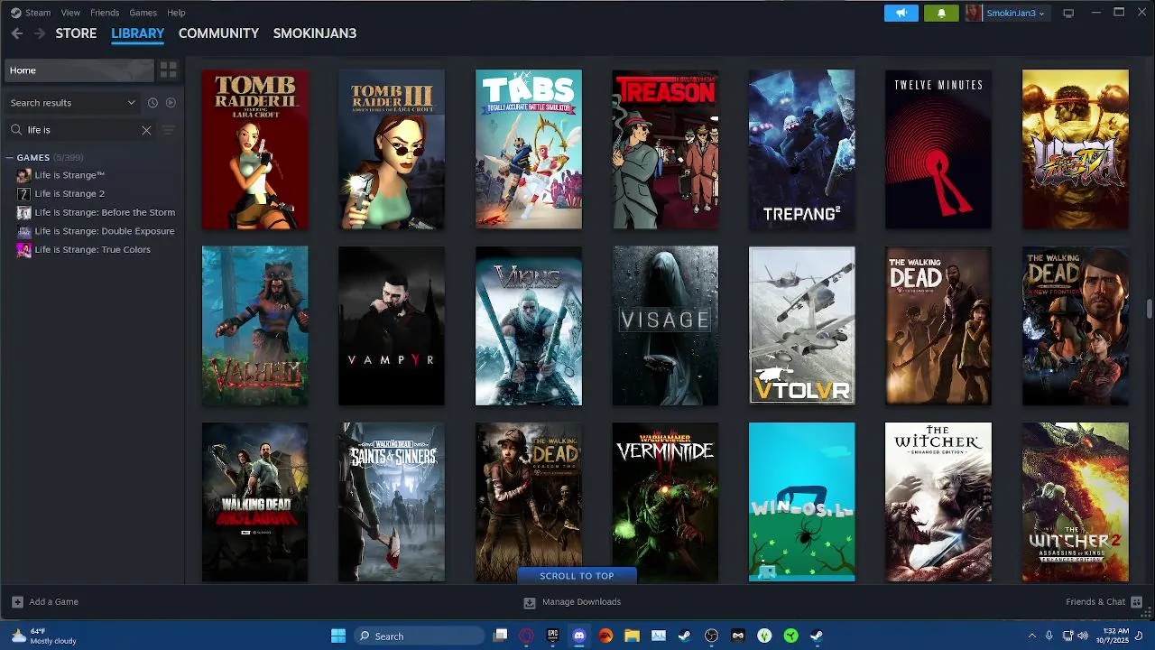Image resolution: width=1155 pixels, height=650 pixels.
Task: Click the ready-to-play filter icon
Action: pyautogui.click(x=171, y=103)
